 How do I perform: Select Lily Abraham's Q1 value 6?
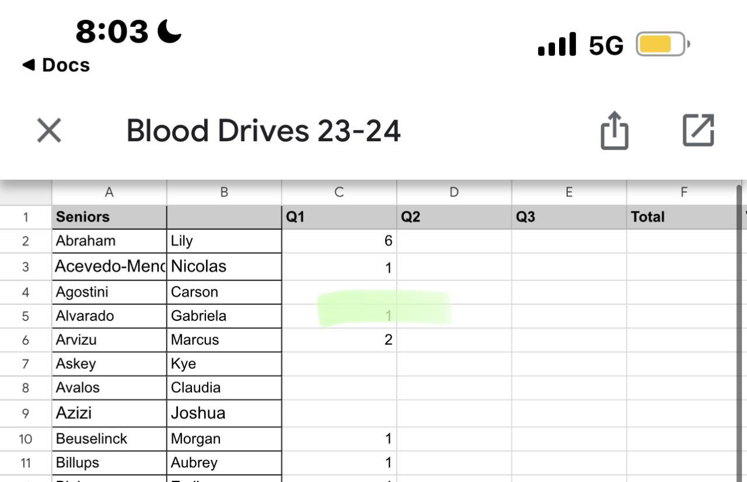(x=338, y=241)
